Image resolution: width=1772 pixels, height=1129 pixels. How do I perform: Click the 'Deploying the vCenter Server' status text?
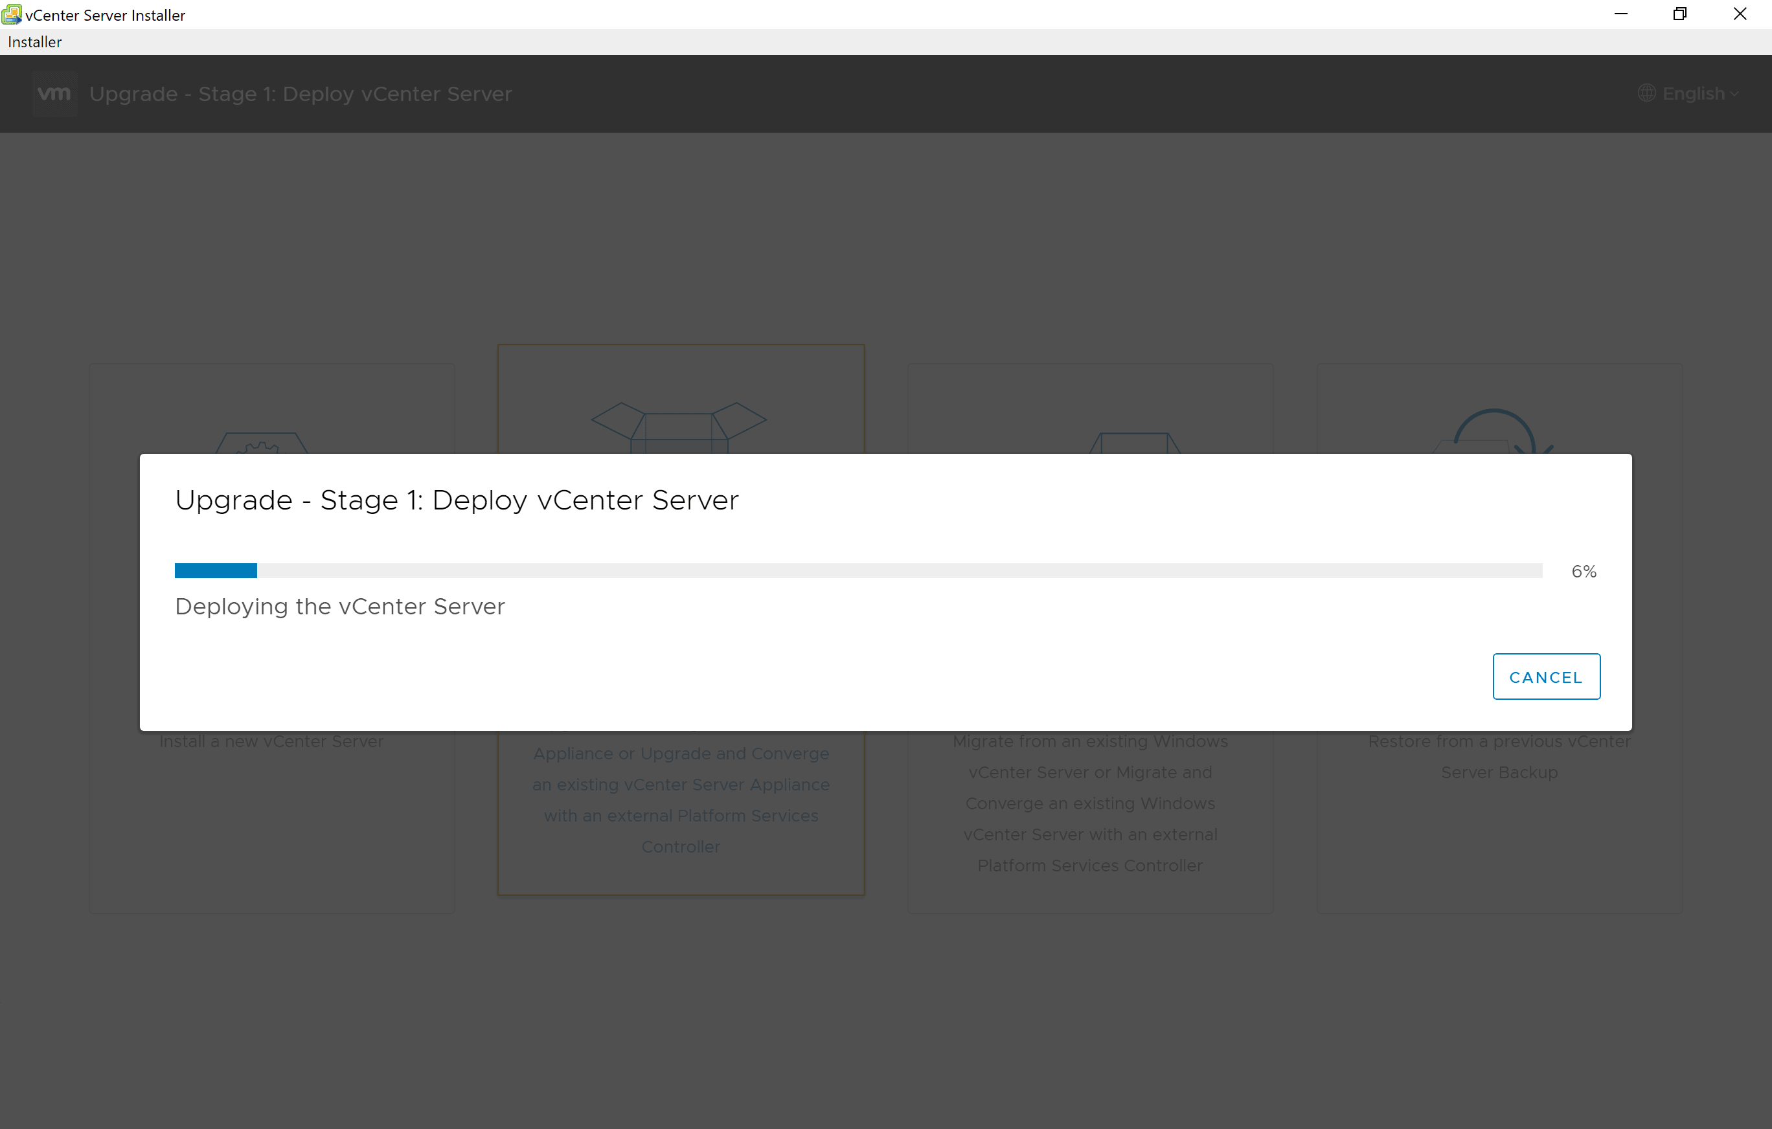click(340, 607)
